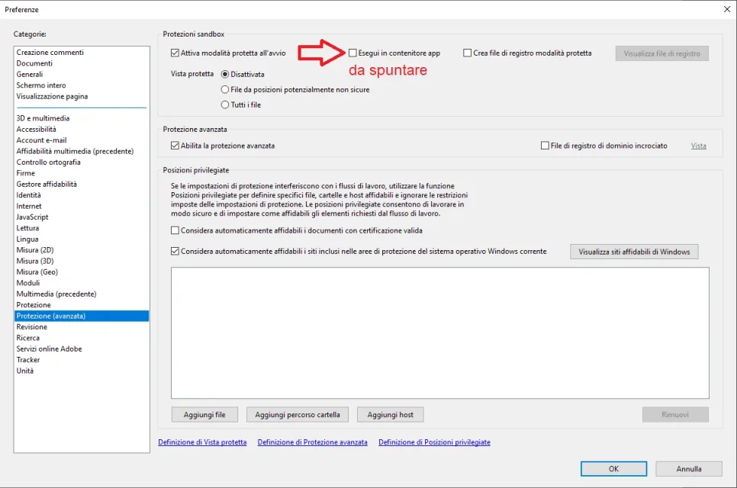The height and width of the screenshot is (488, 737).
Task: Select the "Disattivata" option for Vista protetta
Action: tap(225, 74)
